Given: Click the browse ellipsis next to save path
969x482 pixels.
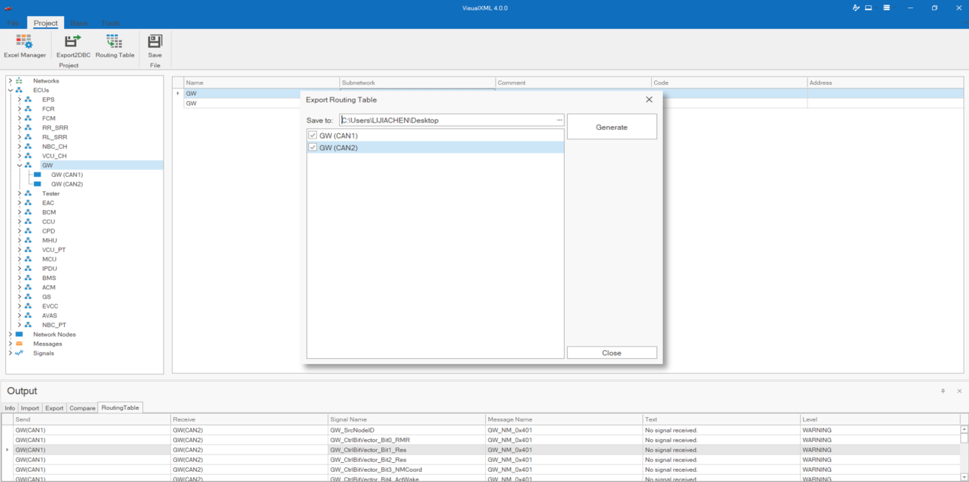Looking at the screenshot, I should click(x=560, y=120).
